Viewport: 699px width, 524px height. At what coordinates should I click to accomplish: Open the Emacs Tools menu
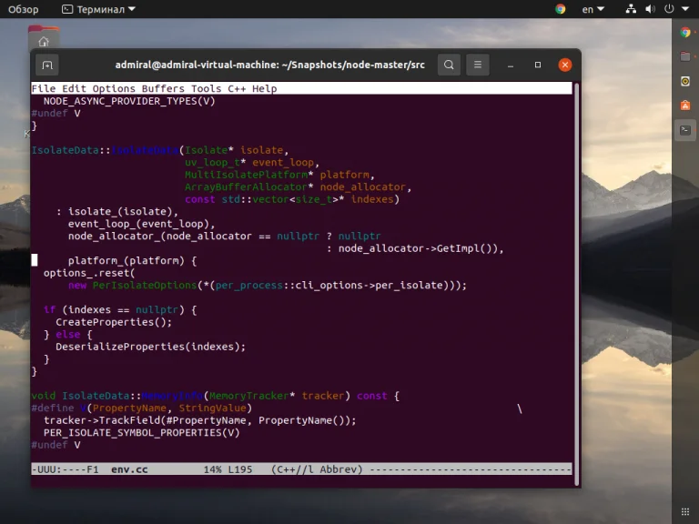tap(206, 88)
